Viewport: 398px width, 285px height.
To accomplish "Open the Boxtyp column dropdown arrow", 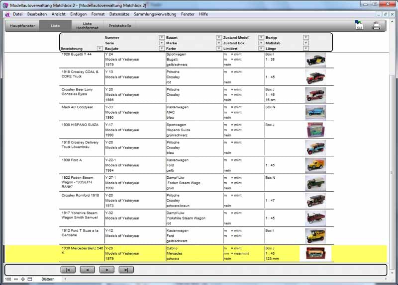I will [305, 37].
